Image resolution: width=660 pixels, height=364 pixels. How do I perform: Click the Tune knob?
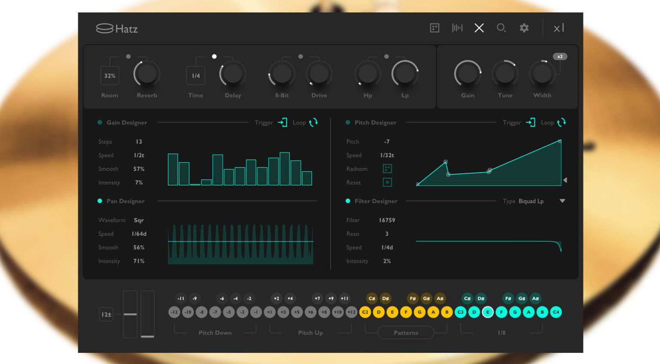tap(505, 74)
